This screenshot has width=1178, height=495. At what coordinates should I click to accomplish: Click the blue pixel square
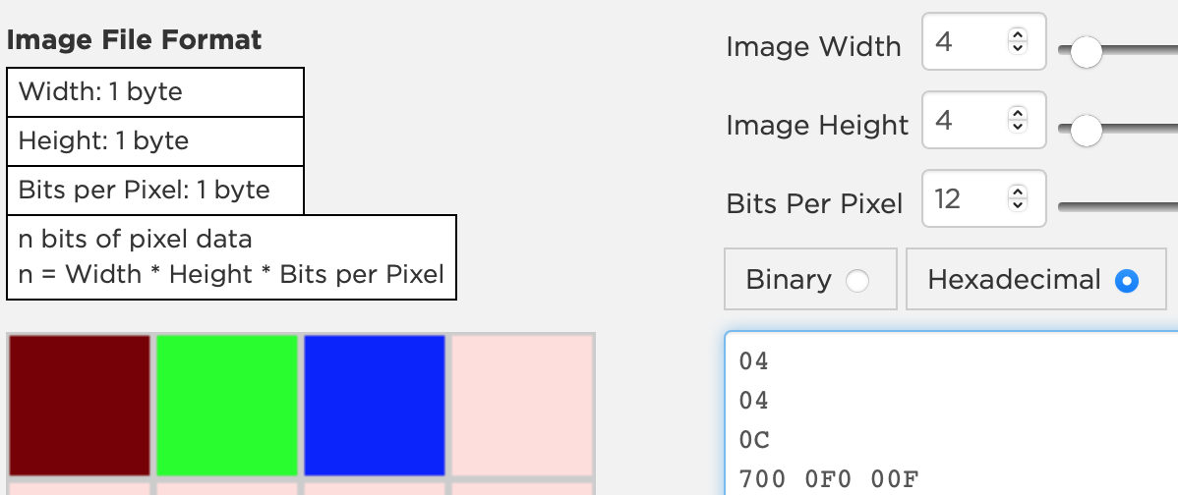pyautogui.click(x=374, y=405)
